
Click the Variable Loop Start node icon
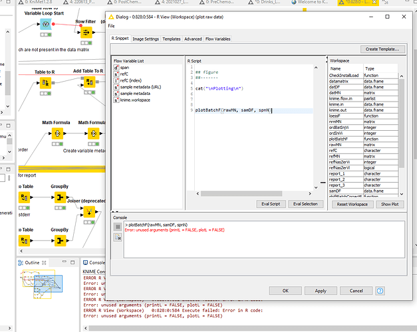pyautogui.click(x=46, y=24)
